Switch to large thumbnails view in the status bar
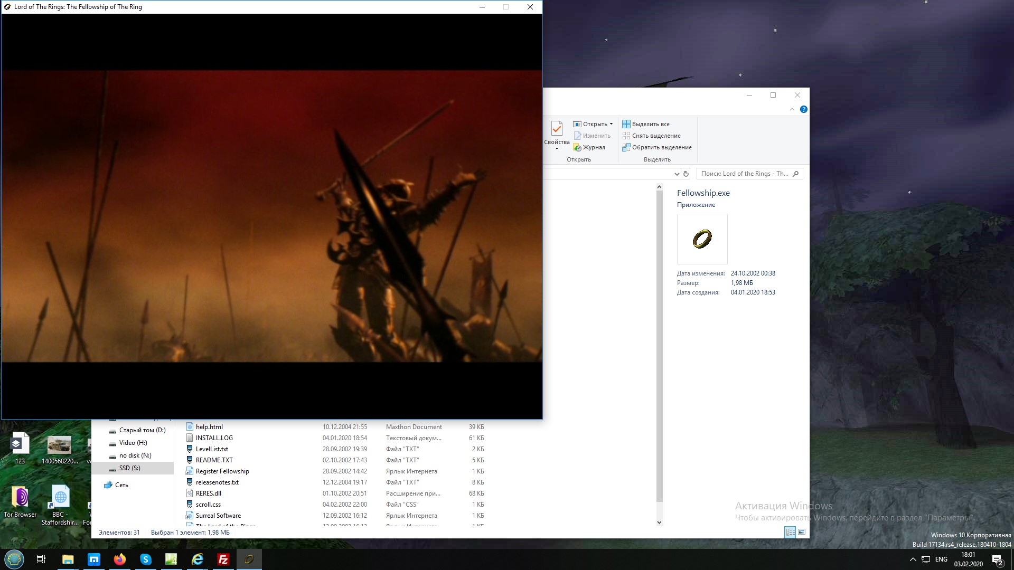The height and width of the screenshot is (570, 1014). 802,532
